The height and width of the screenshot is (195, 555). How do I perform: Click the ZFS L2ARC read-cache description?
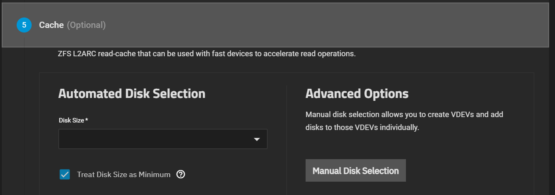(207, 54)
